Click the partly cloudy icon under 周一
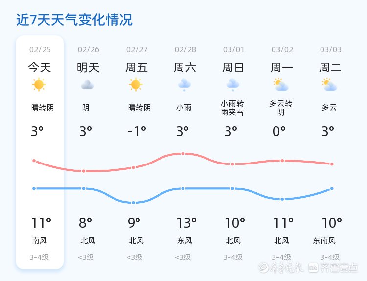367x281 pixels. click(281, 85)
